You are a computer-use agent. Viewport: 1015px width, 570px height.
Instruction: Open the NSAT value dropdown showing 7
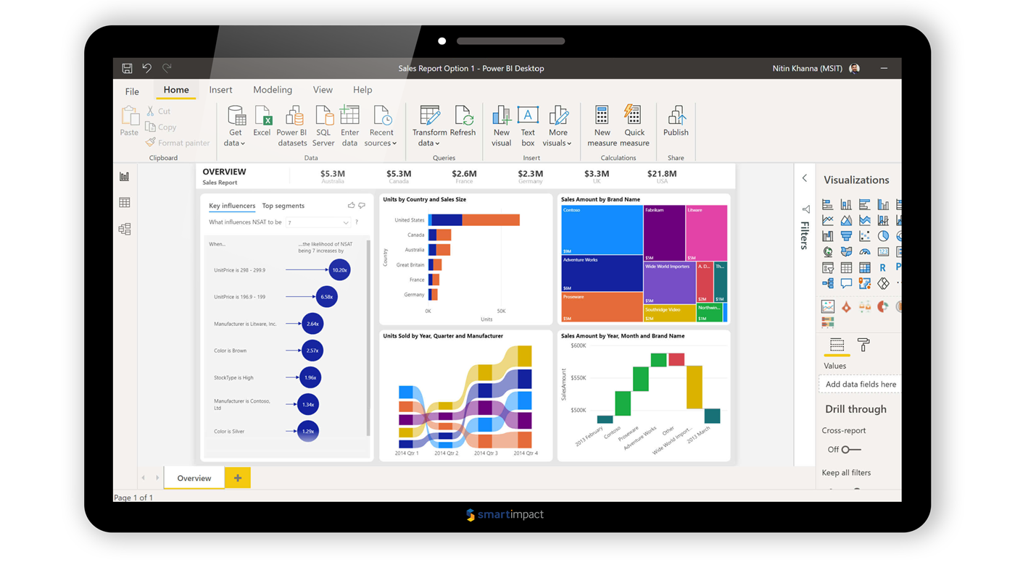[318, 222]
